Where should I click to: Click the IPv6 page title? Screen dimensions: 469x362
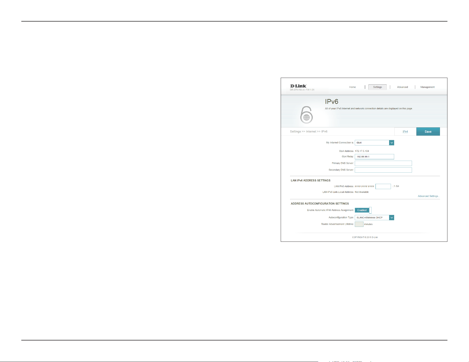coord(332,102)
